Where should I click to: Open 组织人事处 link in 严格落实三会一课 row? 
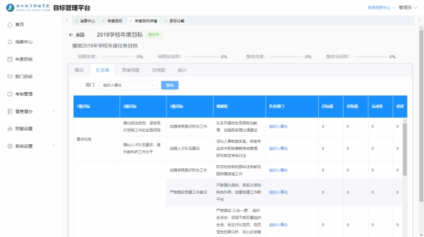pos(278,225)
